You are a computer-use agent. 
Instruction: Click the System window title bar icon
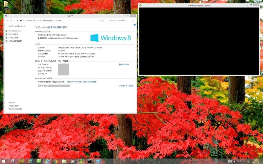click(x=6, y=16)
